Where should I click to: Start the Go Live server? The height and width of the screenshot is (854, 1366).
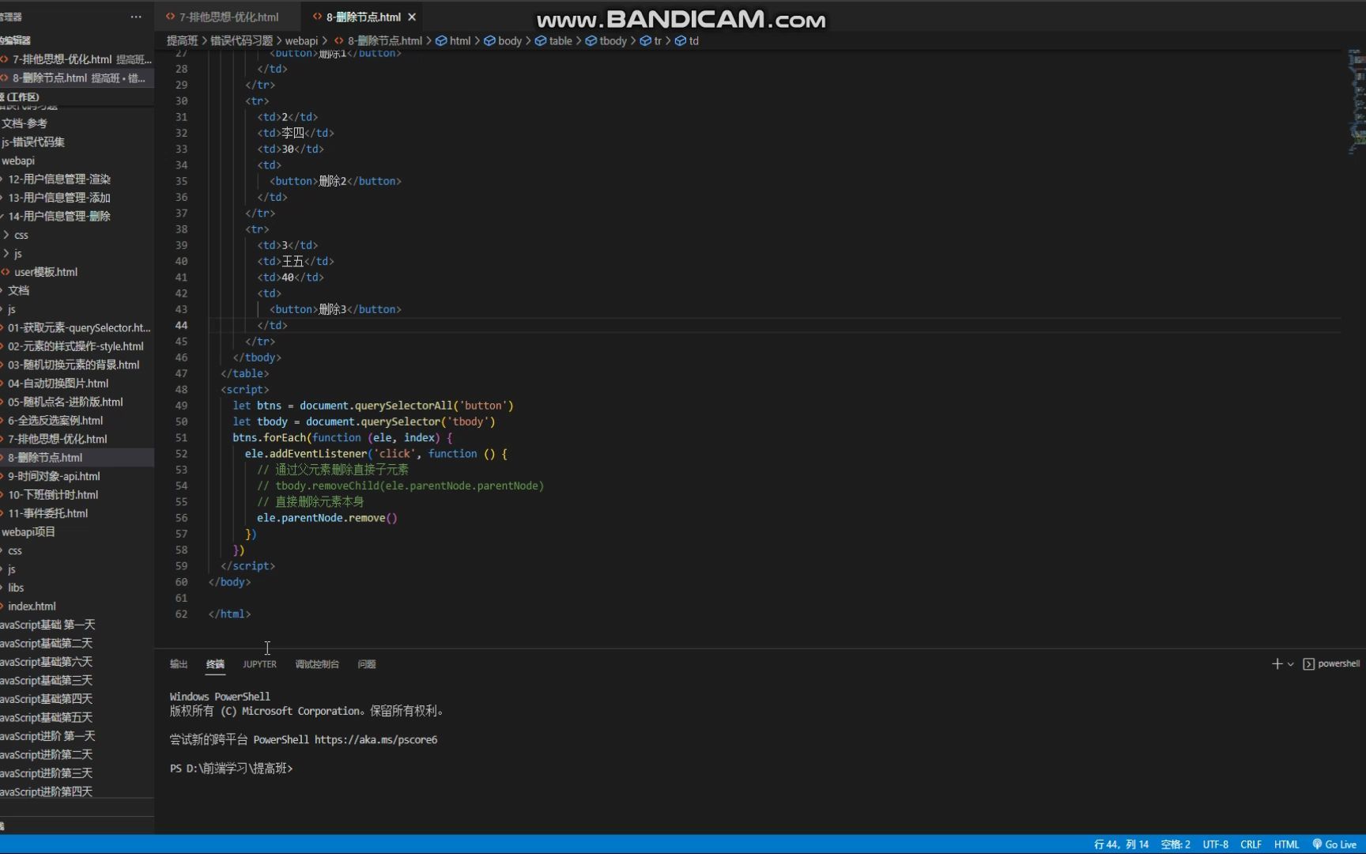(1334, 845)
